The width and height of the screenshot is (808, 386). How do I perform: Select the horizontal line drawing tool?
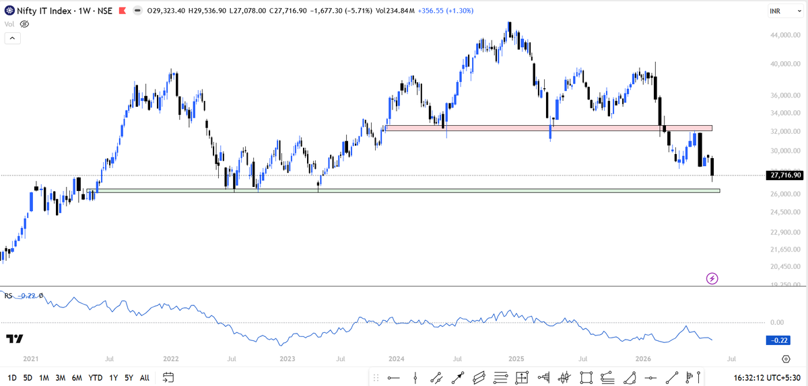(651, 378)
